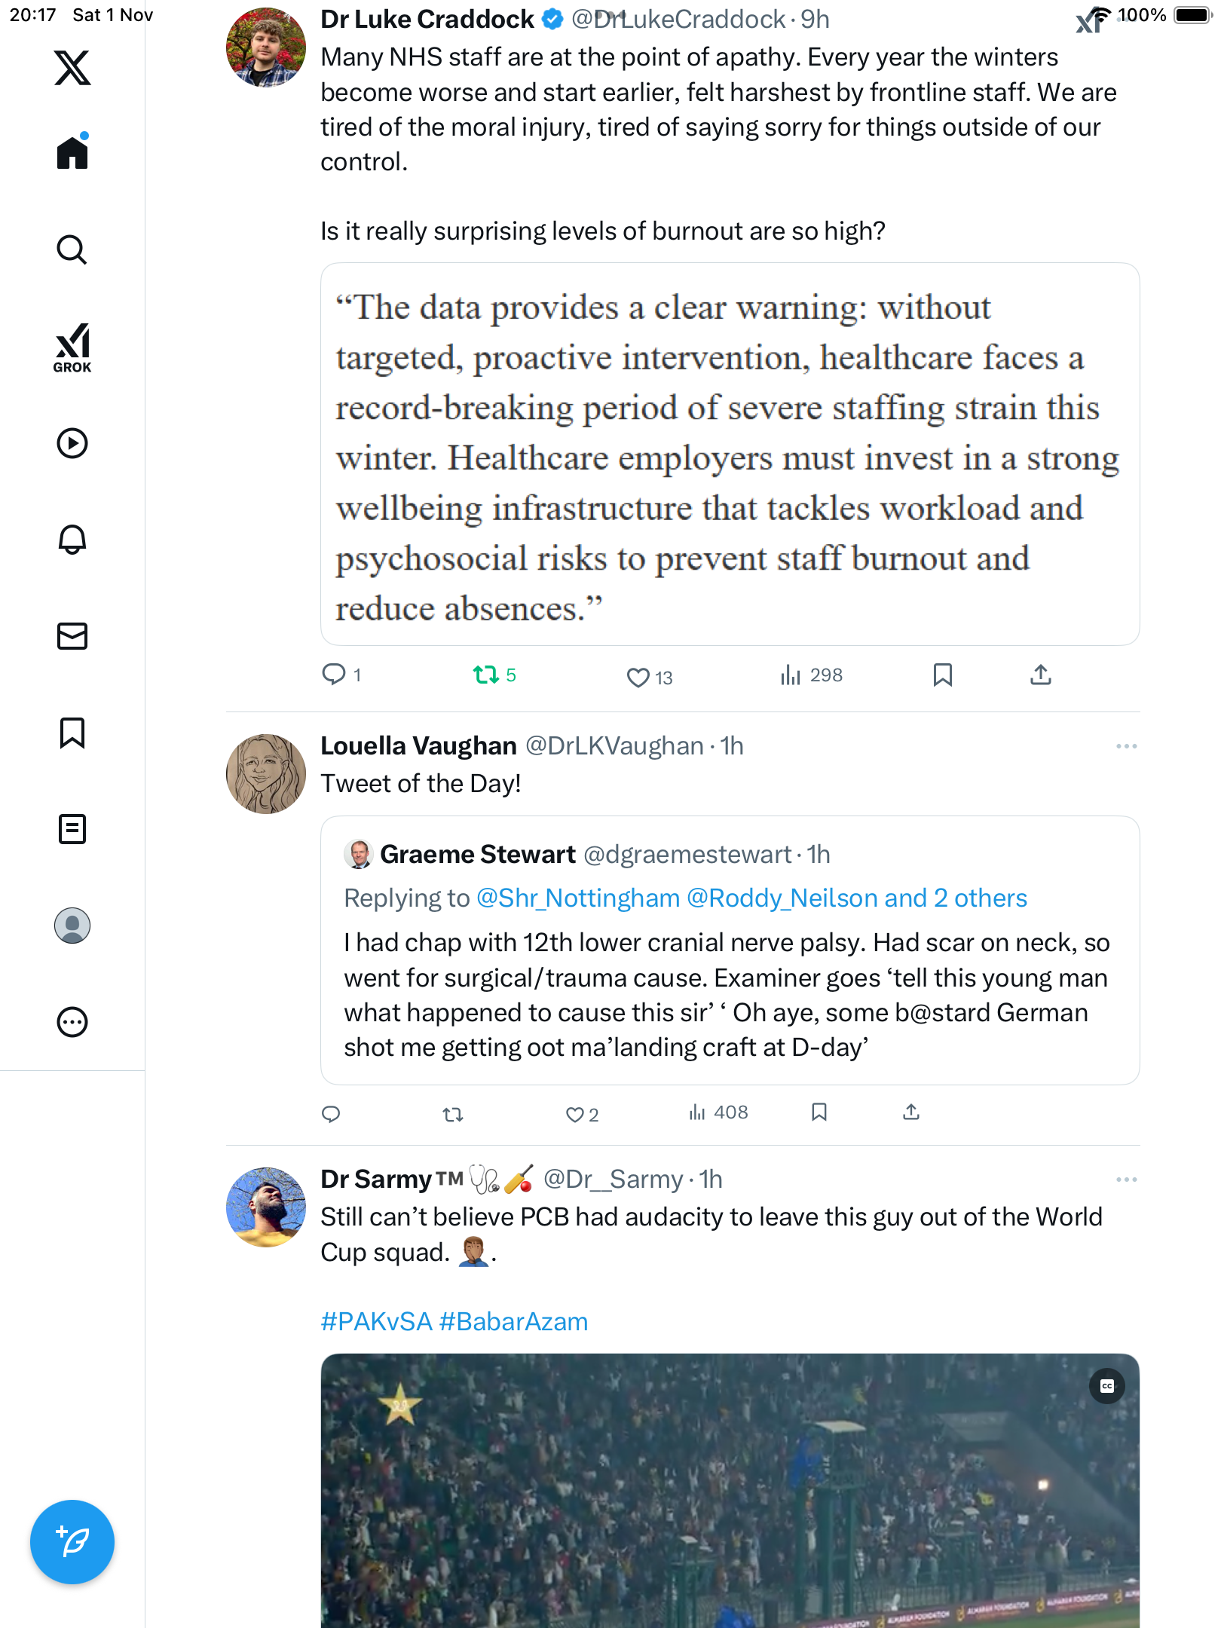This screenshot has width=1221, height=1628.
Task: Open the video tab play icon
Action: 72,443
